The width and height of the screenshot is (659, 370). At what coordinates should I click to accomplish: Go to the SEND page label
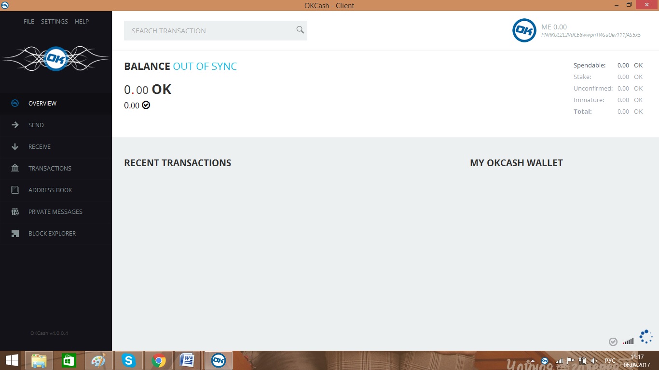pos(36,125)
